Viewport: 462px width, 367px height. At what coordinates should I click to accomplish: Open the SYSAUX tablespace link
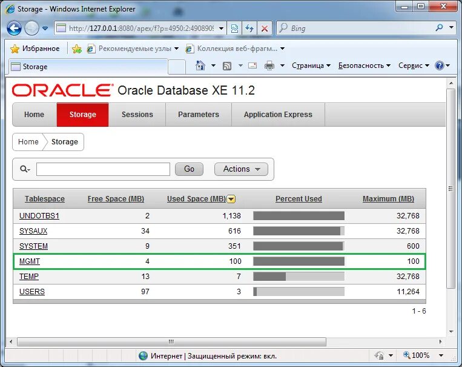click(33, 231)
